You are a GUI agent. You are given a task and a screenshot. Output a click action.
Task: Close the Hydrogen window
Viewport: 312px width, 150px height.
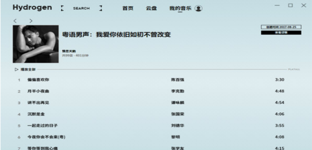[303, 6]
